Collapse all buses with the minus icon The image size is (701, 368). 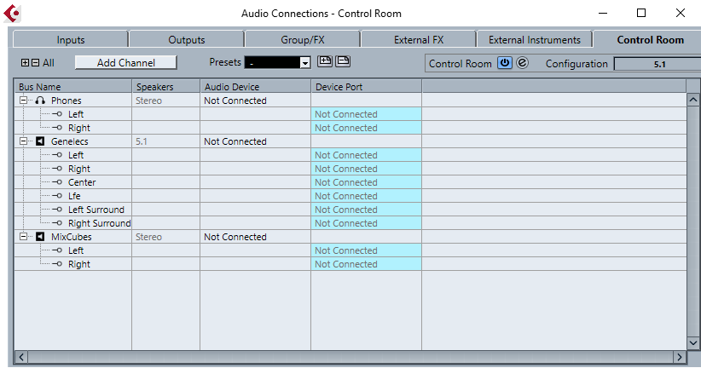tap(35, 62)
